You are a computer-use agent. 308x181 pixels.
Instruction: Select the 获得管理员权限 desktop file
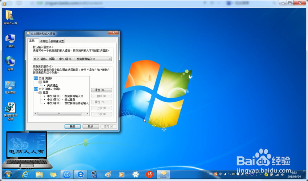pyautogui.click(x=10, y=112)
